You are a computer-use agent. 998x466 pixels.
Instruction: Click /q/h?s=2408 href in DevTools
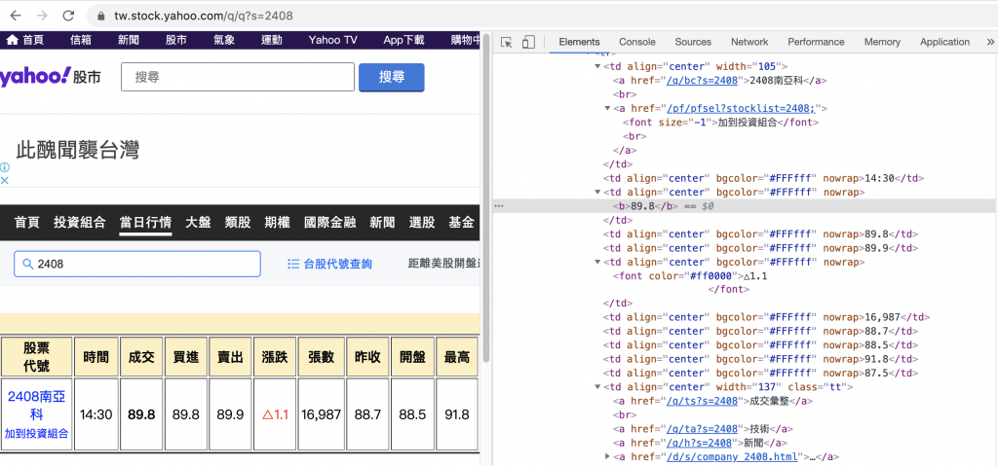click(x=700, y=443)
